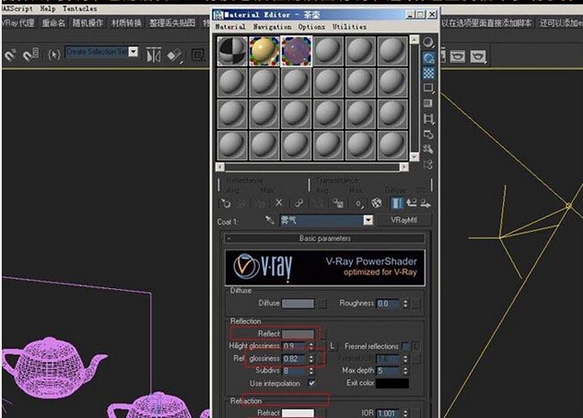Open Material/Map Navigator icon
The height and width of the screenshot is (418, 583).
(x=428, y=164)
